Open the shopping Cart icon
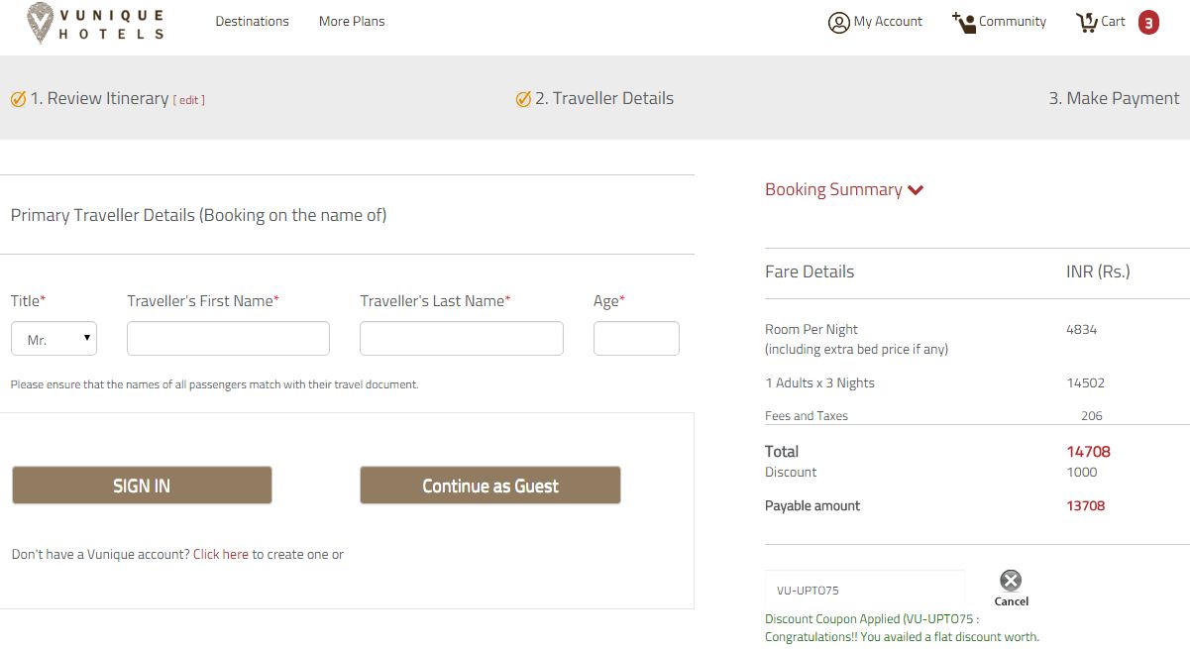The height and width of the screenshot is (649, 1190). 1087,22
